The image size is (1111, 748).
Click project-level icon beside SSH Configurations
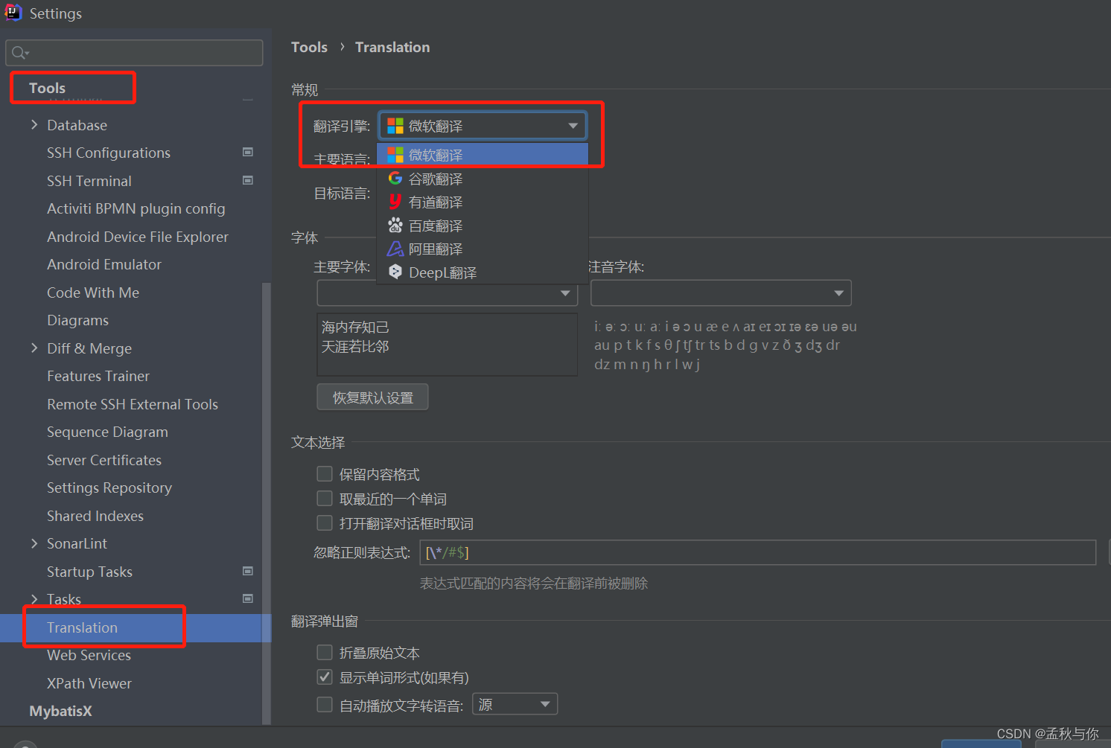tap(248, 153)
